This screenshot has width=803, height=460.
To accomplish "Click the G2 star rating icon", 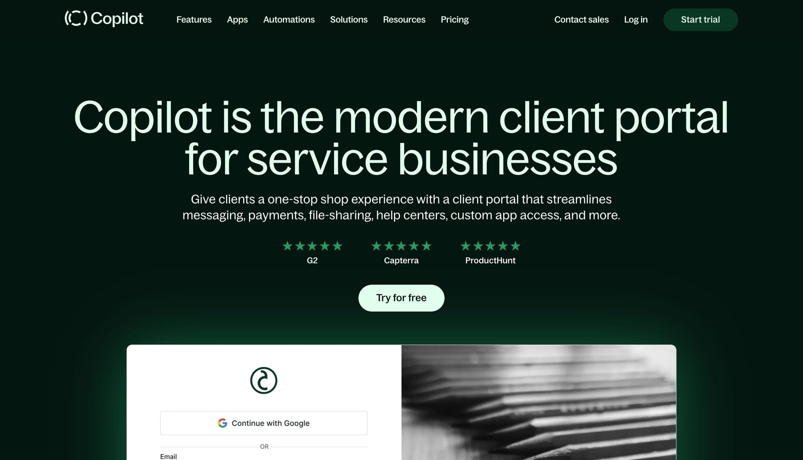I will point(312,246).
